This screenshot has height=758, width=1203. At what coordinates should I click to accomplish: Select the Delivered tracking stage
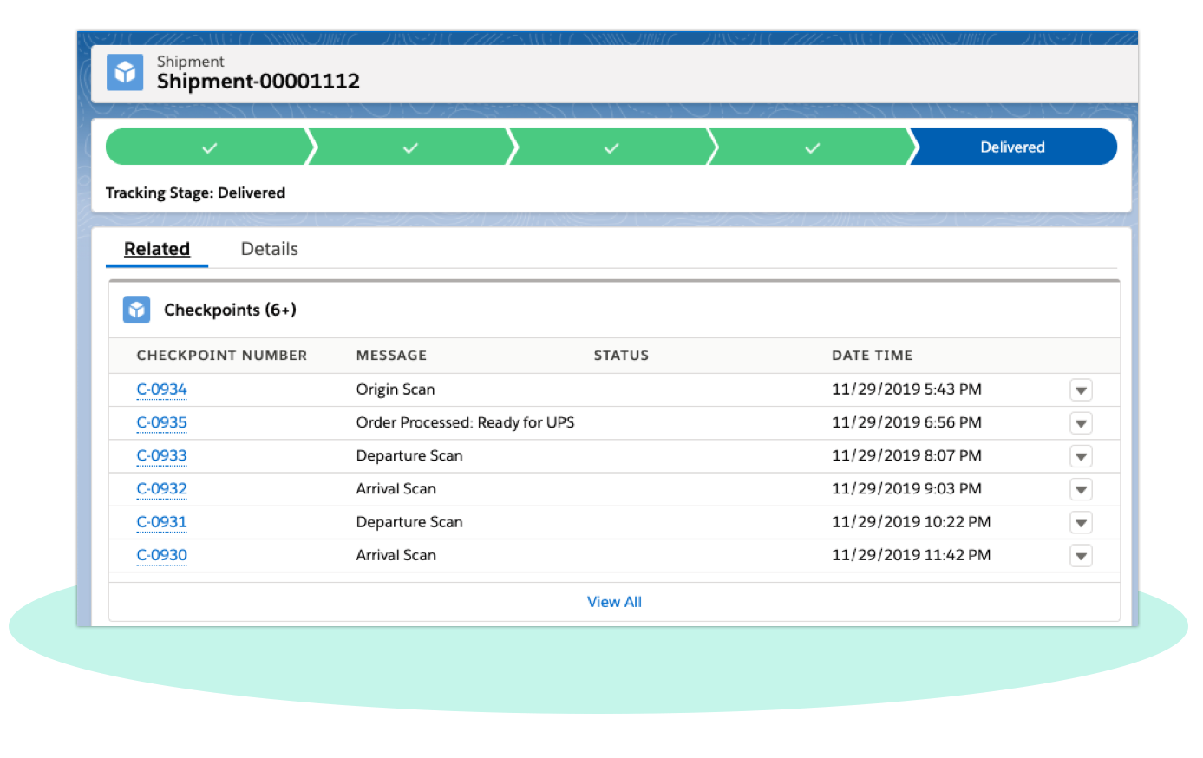pyautogui.click(x=1013, y=147)
